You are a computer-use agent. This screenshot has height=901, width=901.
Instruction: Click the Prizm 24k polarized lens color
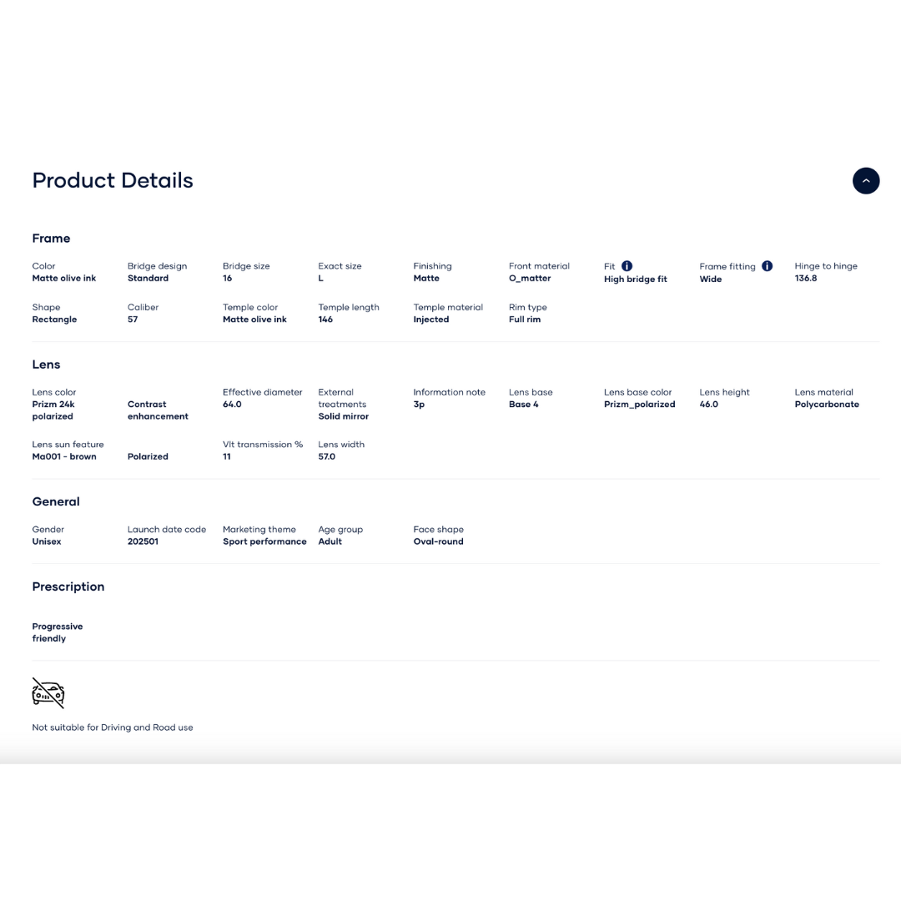(x=53, y=410)
